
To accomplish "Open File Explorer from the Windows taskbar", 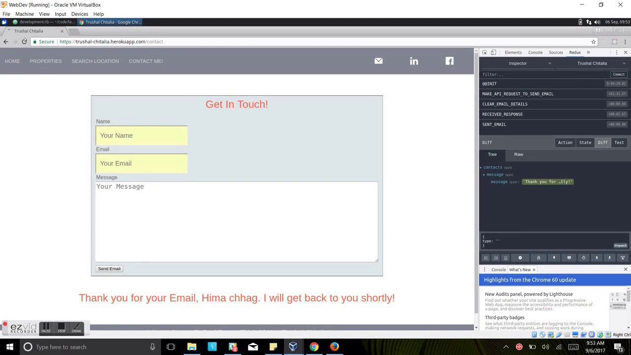I will coord(192,347).
